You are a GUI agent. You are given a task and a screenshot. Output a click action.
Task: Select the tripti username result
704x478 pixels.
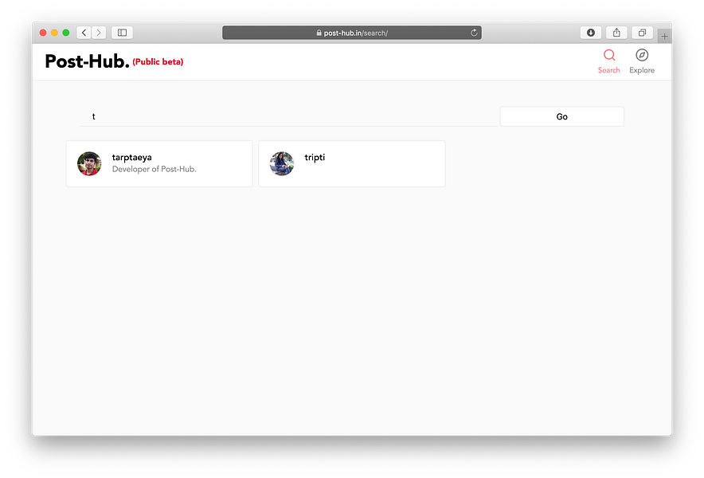[315, 157]
